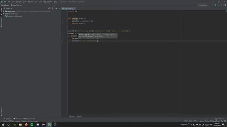This screenshot has width=227, height=127.
Task: Open the VCS menu
Action: click(x=45, y=2)
